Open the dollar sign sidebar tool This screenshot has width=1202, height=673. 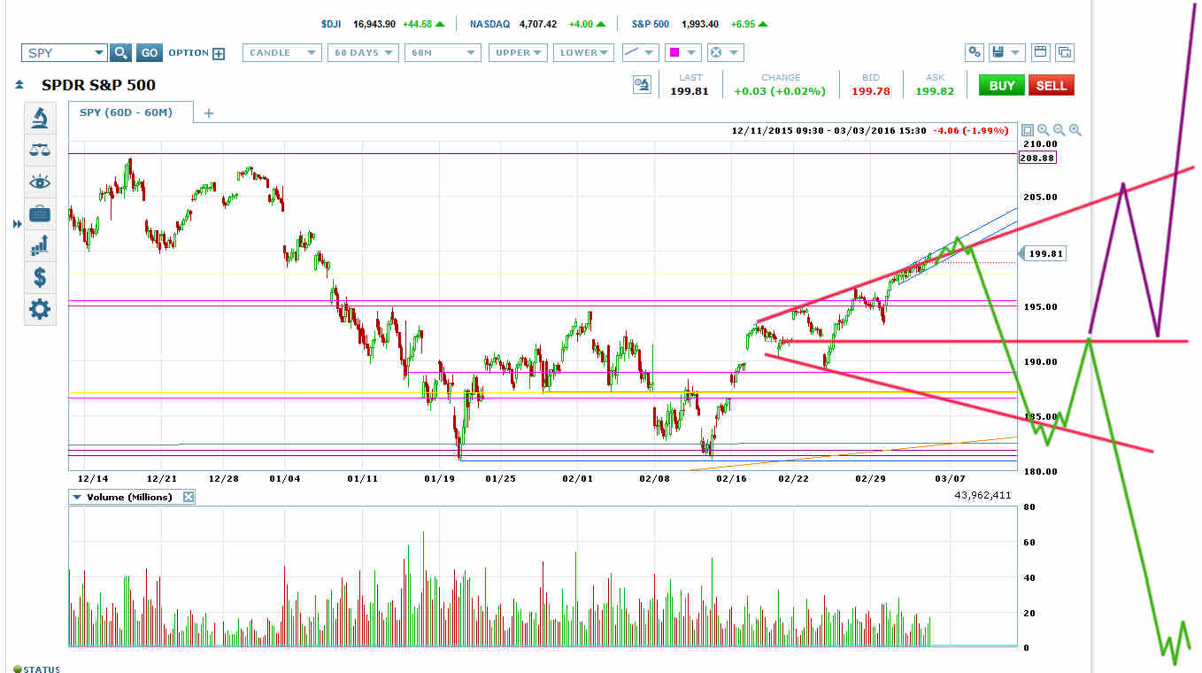pos(40,277)
